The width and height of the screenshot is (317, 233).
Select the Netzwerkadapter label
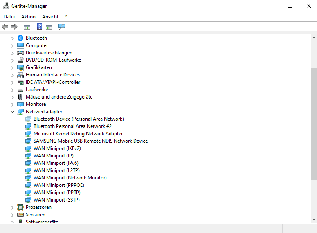[x=44, y=112]
